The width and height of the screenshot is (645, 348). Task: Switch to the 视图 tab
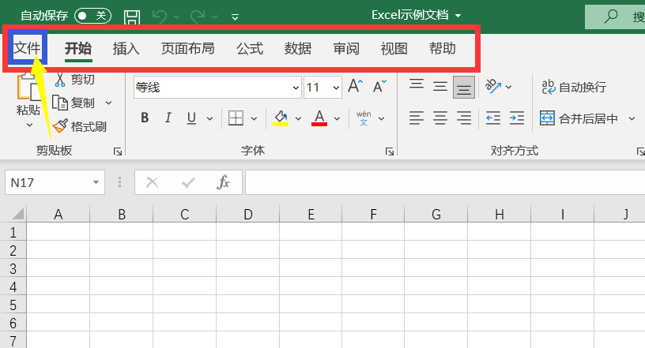[394, 48]
